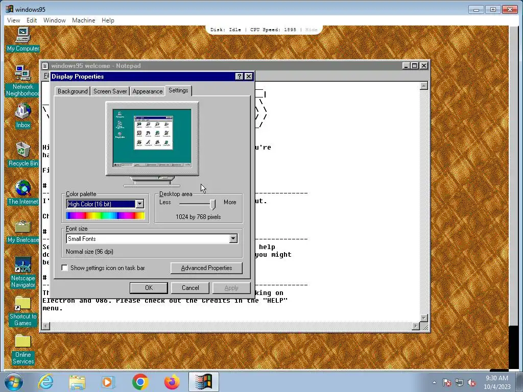Open the Edit menu of windows95

pyautogui.click(x=32, y=20)
